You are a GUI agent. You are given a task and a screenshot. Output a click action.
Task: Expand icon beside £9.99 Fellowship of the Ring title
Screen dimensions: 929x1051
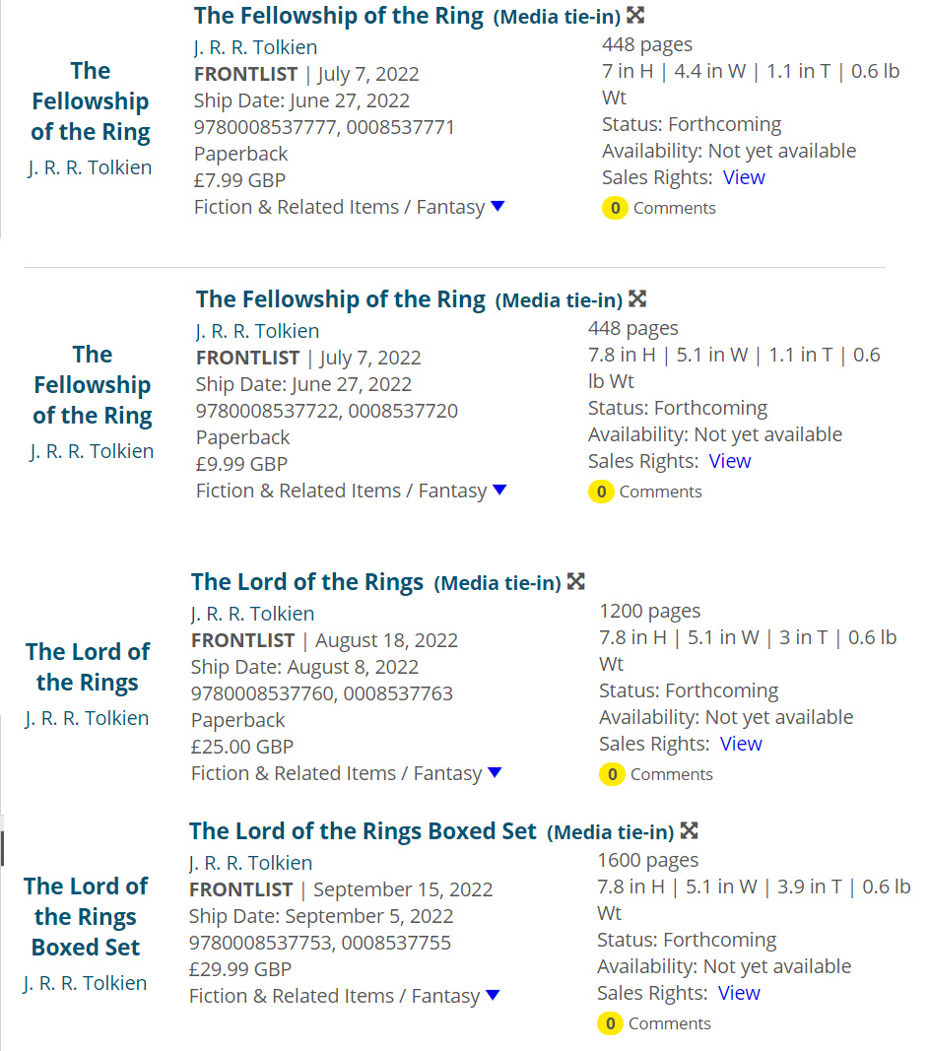(637, 298)
